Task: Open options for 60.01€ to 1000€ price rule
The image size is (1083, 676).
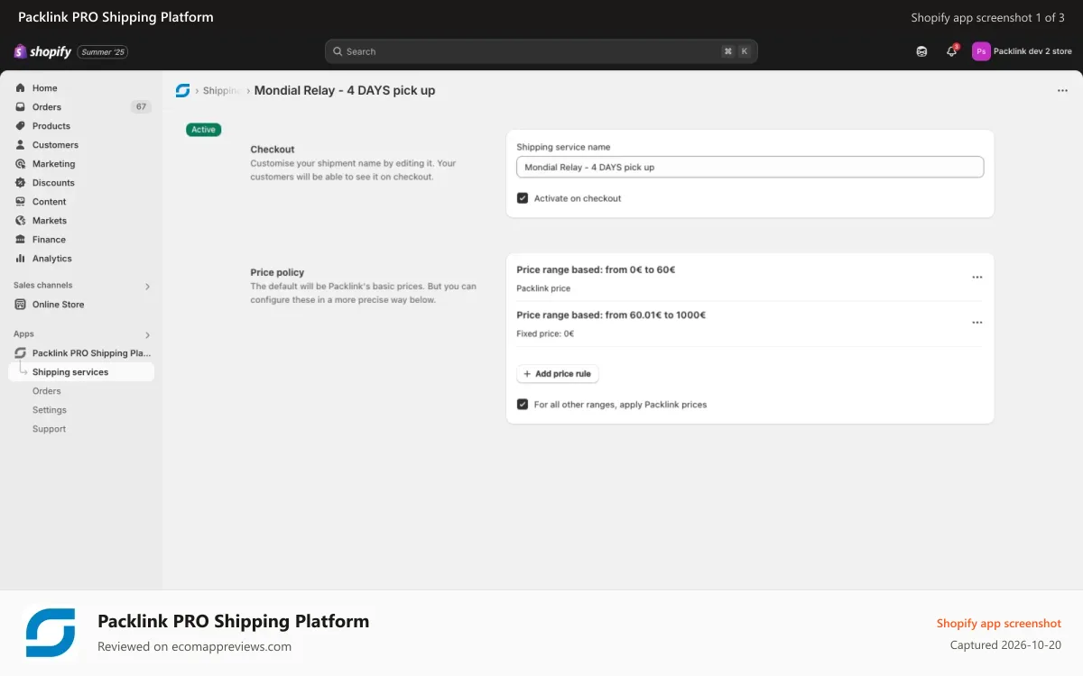Action: [x=977, y=323]
